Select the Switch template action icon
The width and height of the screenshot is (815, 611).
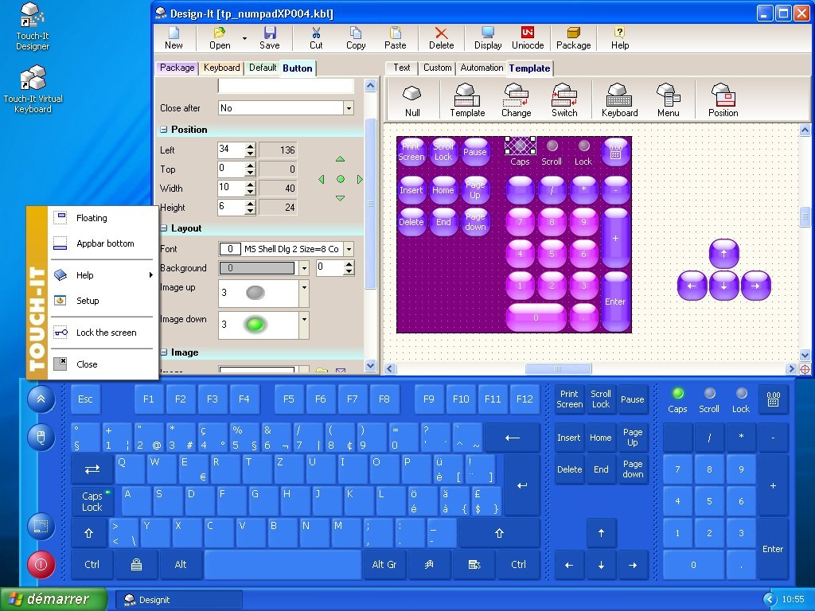tap(564, 95)
